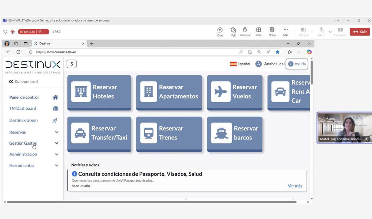372x219 pixels.
Task: Toggle the Cámara button in Teams
Action: click(x=303, y=32)
